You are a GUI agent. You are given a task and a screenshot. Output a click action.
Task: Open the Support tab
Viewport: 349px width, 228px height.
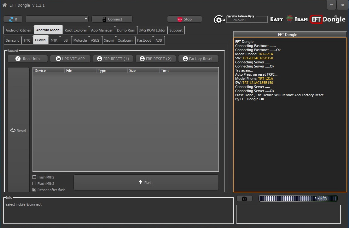pos(176,30)
